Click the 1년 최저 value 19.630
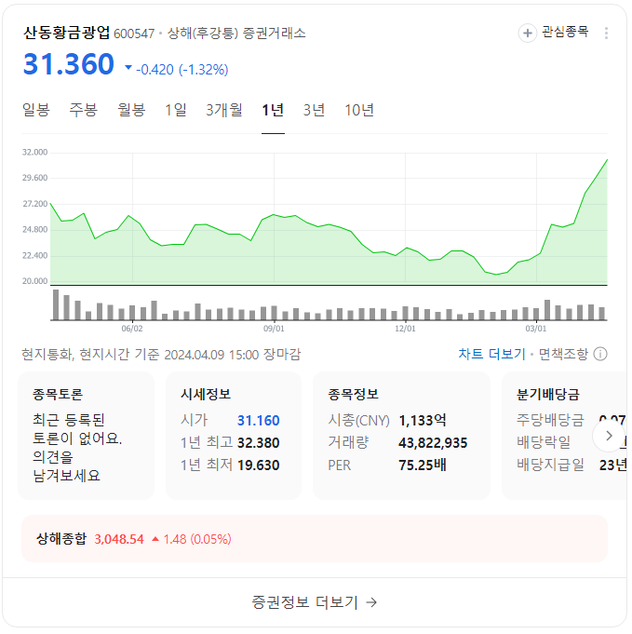This screenshot has width=632, height=634. point(259,465)
